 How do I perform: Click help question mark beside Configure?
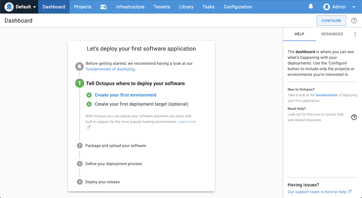point(354,21)
